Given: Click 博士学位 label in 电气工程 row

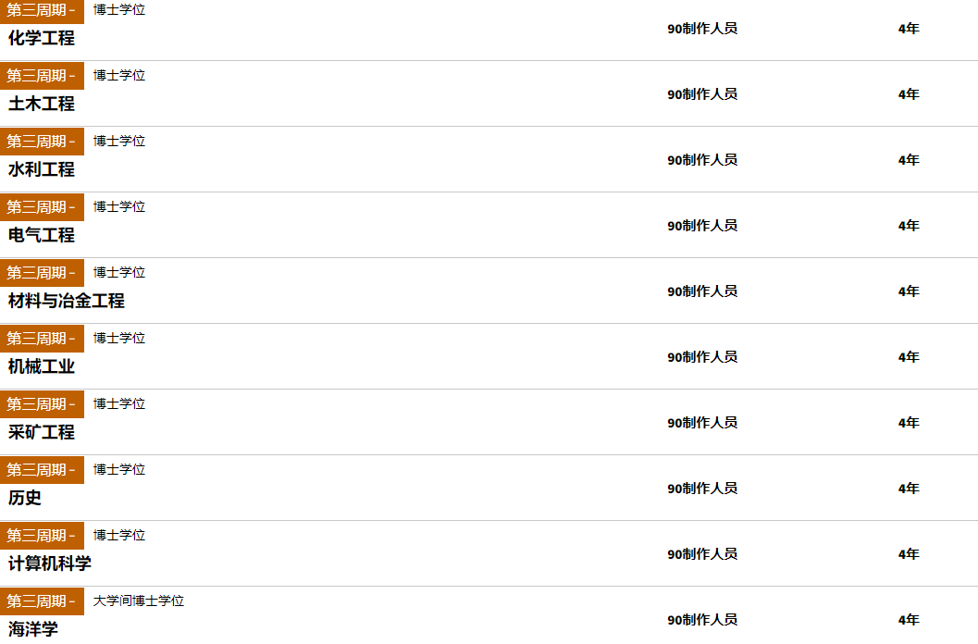Looking at the screenshot, I should (x=119, y=206).
